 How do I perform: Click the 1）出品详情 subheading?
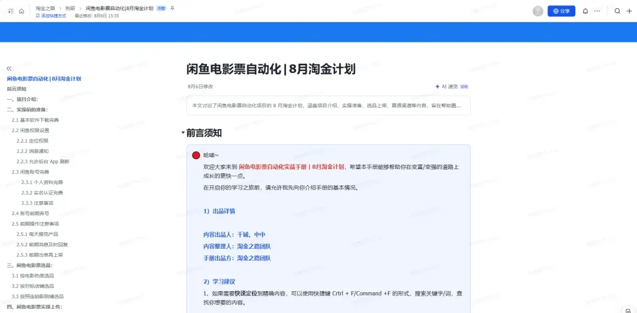coord(219,211)
